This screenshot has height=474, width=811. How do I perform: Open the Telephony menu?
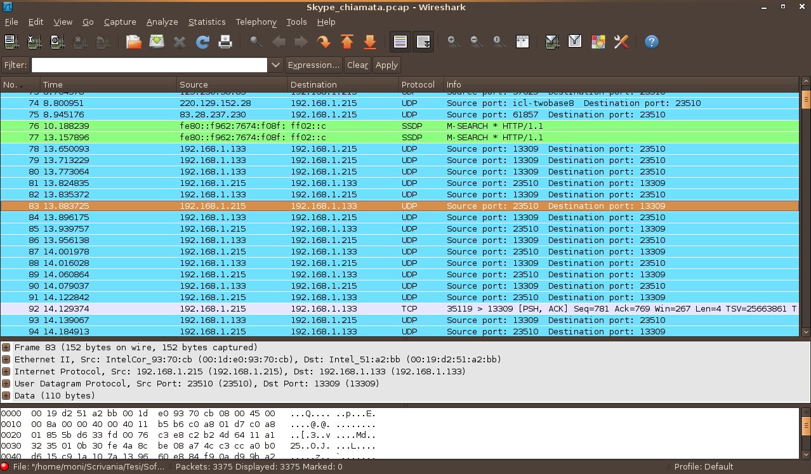pos(256,22)
